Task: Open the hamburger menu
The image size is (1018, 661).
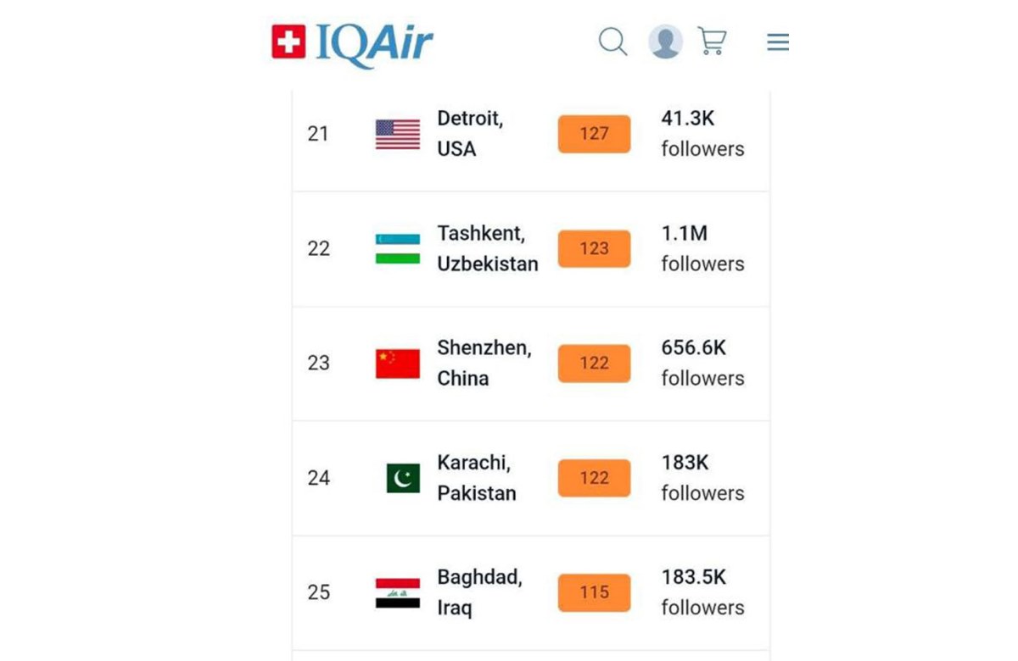Action: 778,42
